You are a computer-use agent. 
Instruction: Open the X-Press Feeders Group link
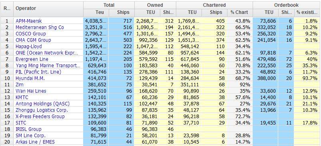(x=40, y=116)
